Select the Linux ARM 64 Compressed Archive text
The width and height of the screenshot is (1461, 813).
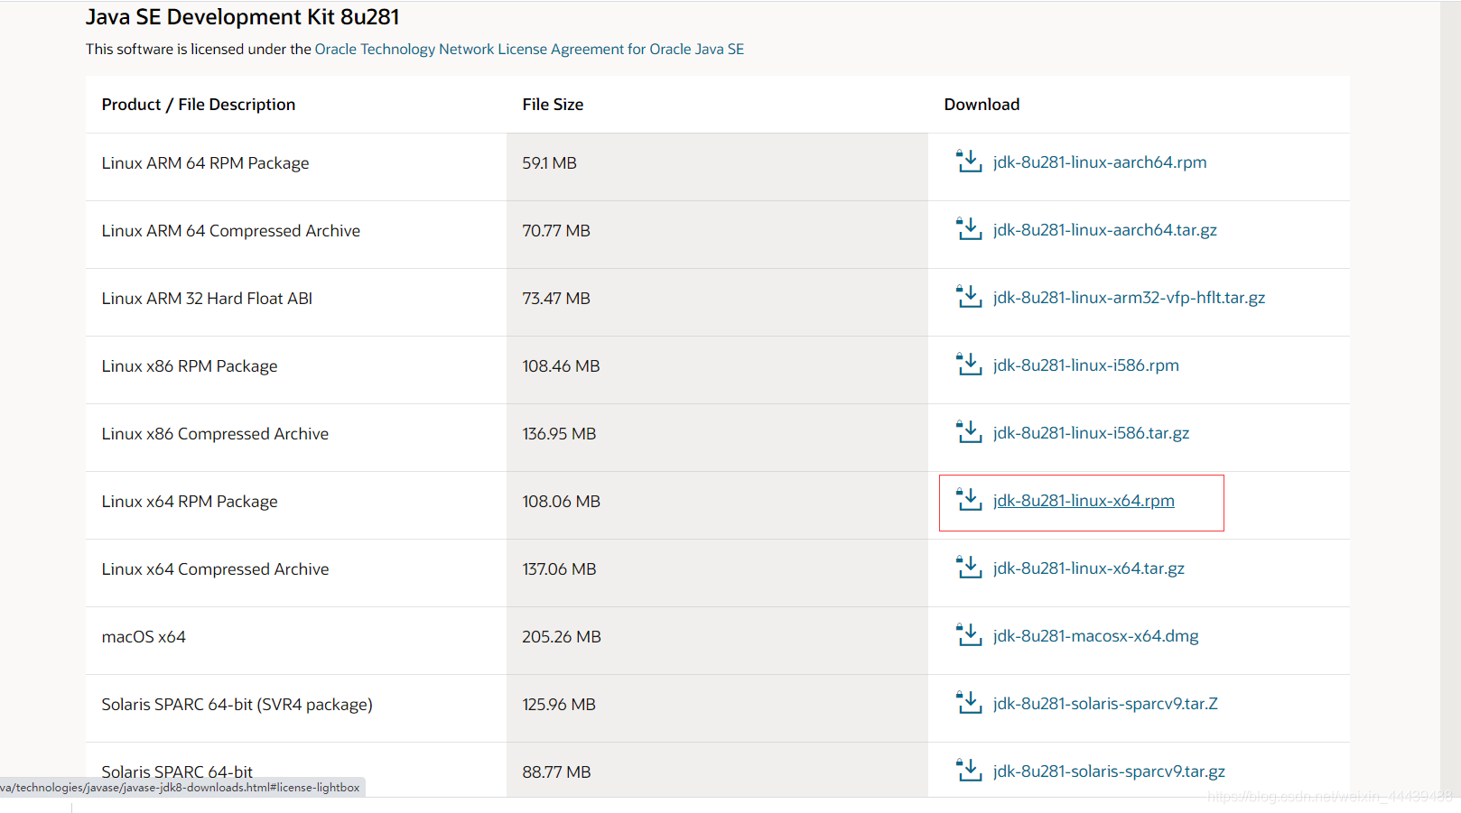click(x=230, y=231)
